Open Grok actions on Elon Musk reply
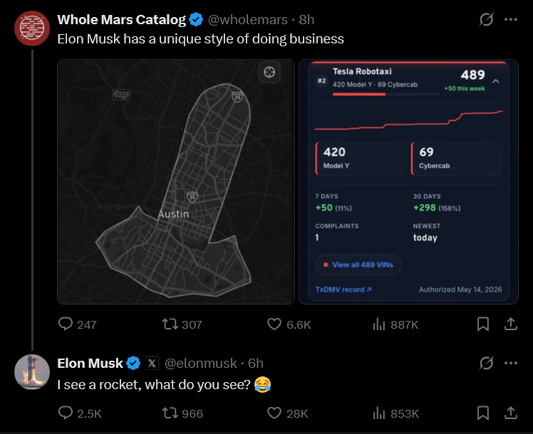The width and height of the screenshot is (533, 434). tap(486, 363)
